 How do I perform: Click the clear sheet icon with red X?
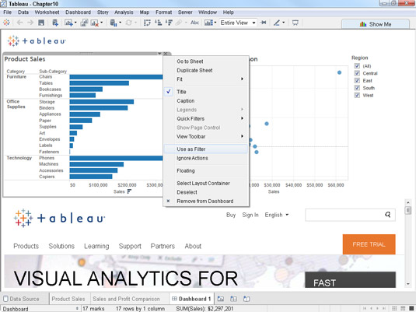point(95,23)
